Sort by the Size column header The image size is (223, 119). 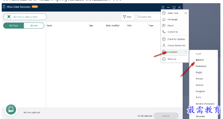click(91, 25)
